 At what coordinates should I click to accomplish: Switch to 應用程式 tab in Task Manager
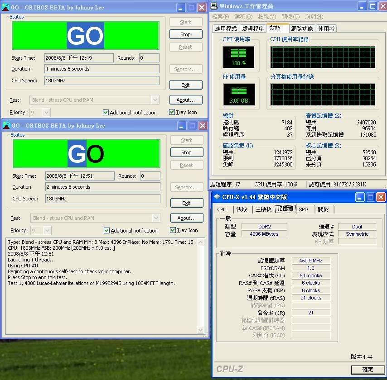226,29
